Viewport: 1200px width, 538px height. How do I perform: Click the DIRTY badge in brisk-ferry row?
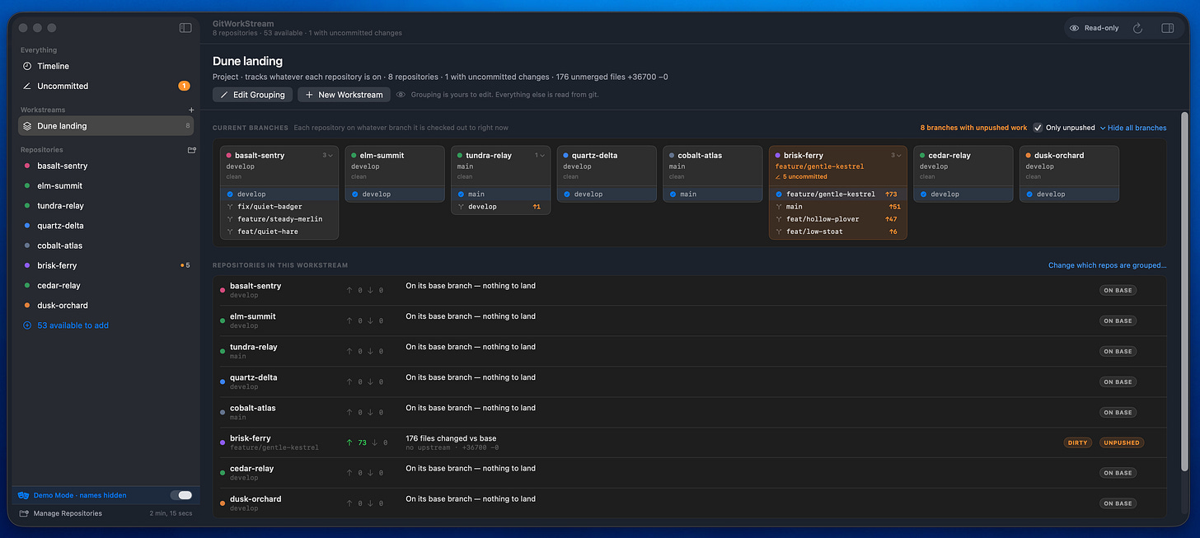(1078, 442)
